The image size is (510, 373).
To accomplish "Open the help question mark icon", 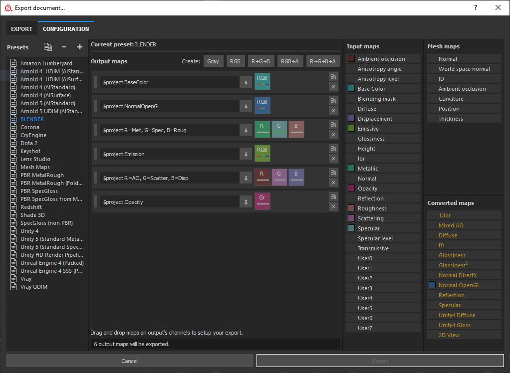I will [x=476, y=7].
